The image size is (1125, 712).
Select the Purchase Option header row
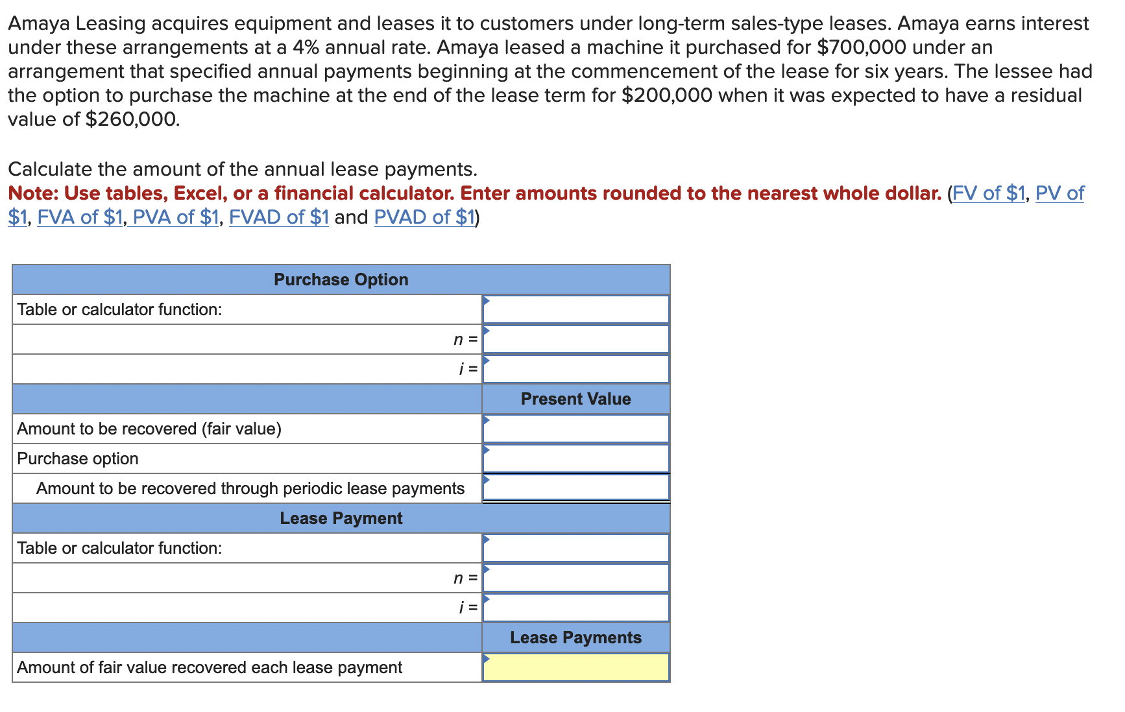[341, 279]
